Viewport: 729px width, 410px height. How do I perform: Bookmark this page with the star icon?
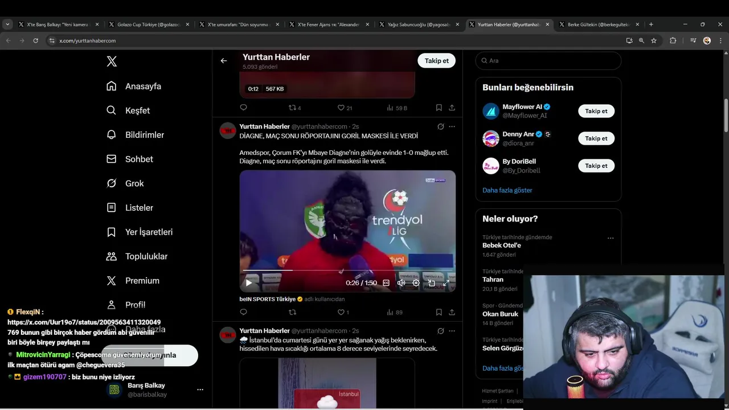pos(654,40)
